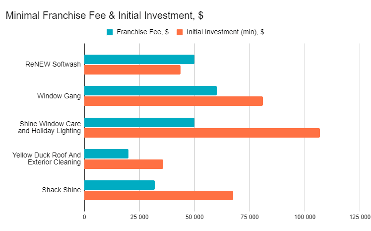Viewport: 371px width, 231px height.
Task: Click the Shack Shine axis label
Action: (62, 190)
